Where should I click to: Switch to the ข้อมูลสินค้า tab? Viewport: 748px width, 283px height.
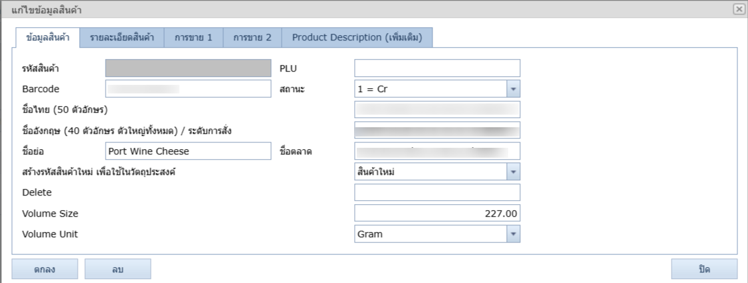(x=47, y=38)
